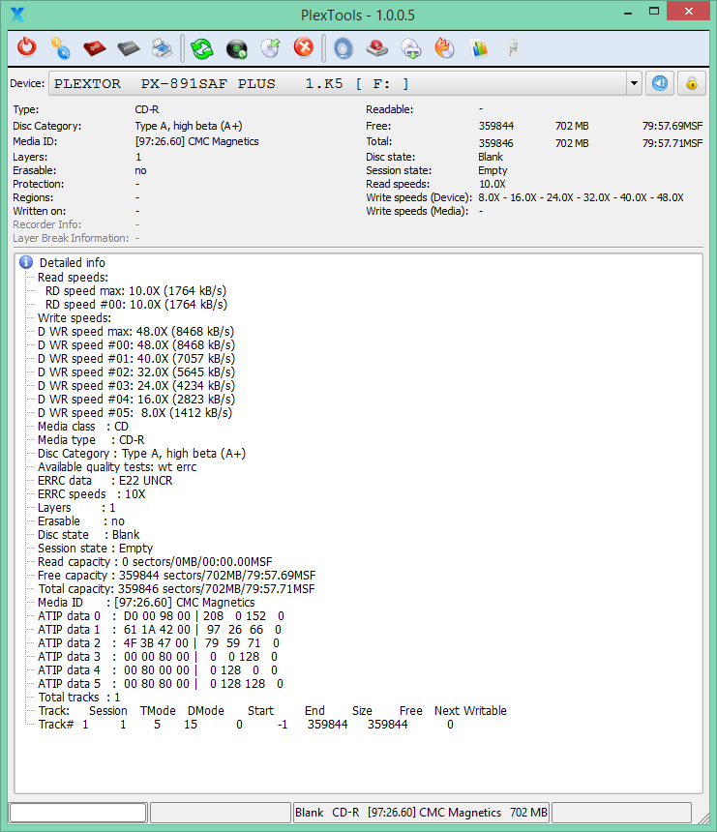
Task: Select the Media class : CD row
Action: (x=83, y=426)
